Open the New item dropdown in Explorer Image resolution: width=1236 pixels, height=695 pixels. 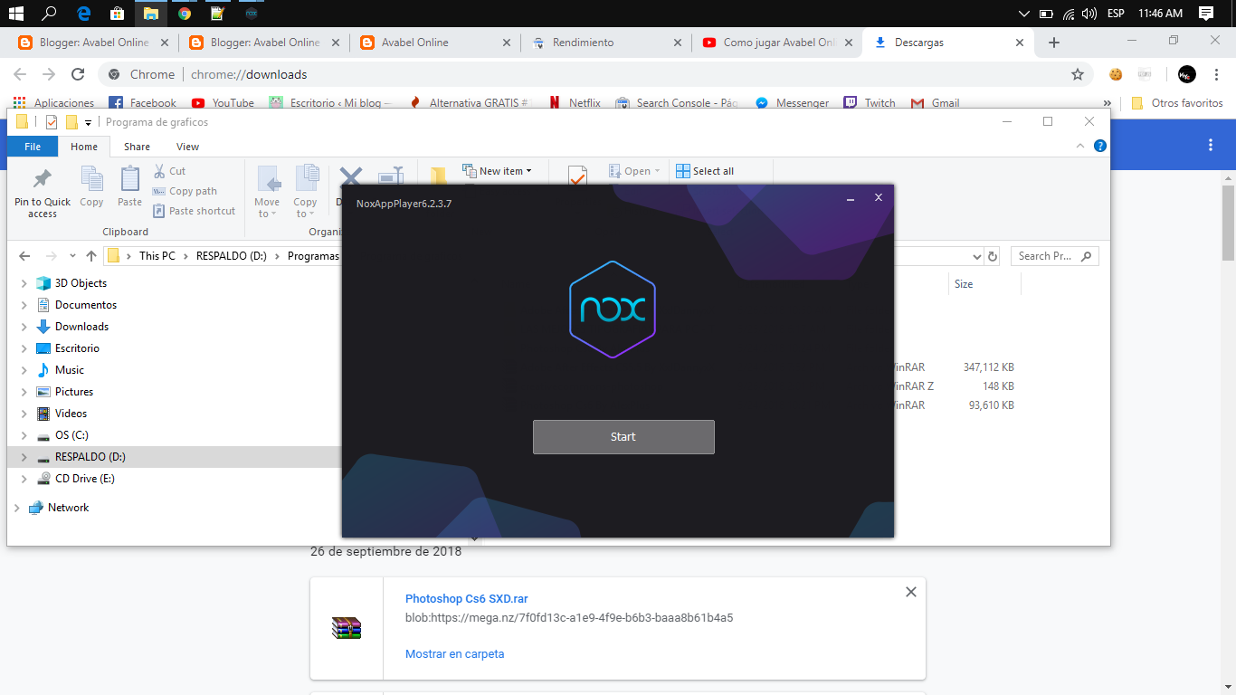(497, 171)
